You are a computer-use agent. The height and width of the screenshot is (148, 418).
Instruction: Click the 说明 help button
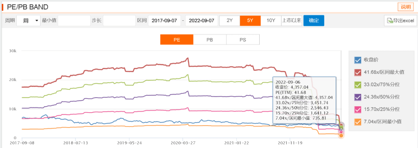(x=405, y=7)
